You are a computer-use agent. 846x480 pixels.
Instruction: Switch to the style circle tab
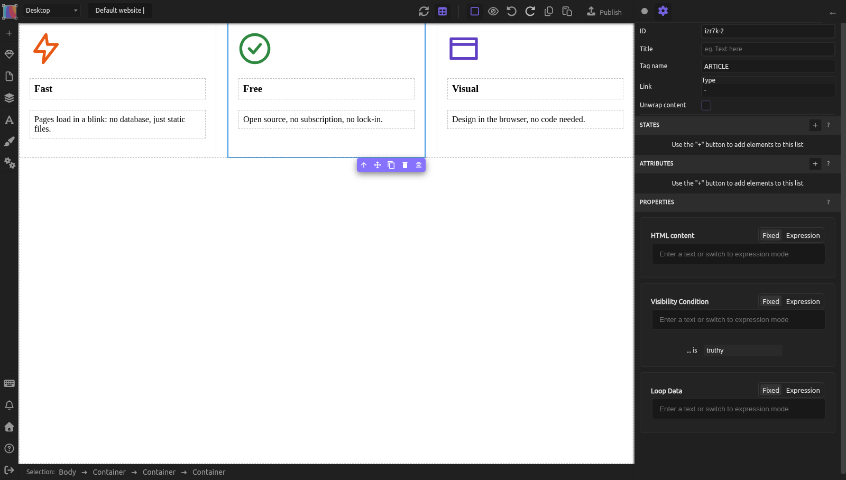coord(645,11)
